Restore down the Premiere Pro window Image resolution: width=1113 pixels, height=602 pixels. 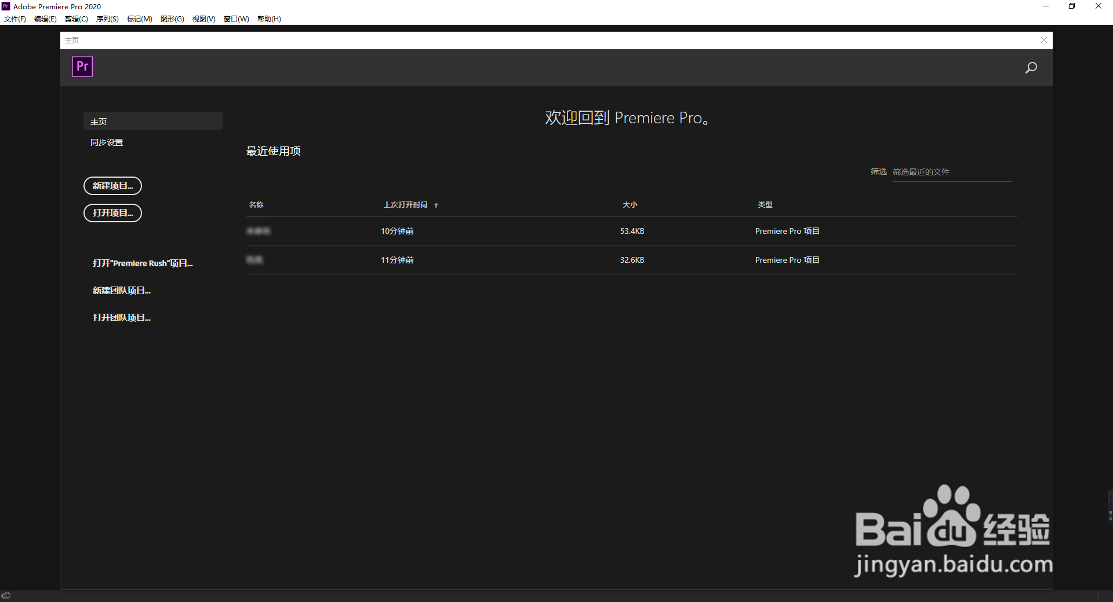pos(1072,6)
